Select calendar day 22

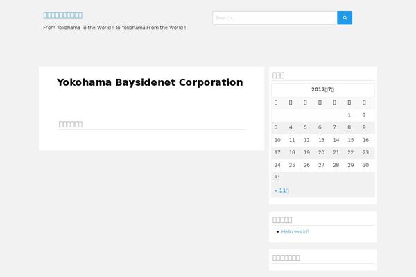(351, 152)
